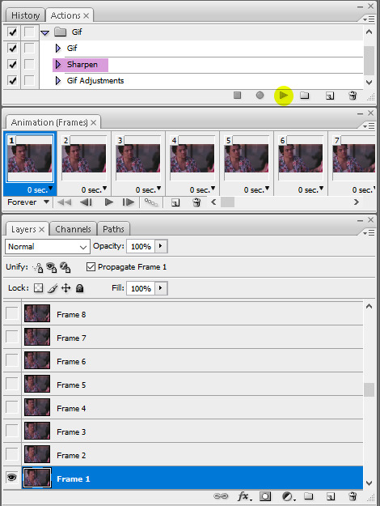Lock all with padlock icon
380x506 pixels.
(79, 288)
